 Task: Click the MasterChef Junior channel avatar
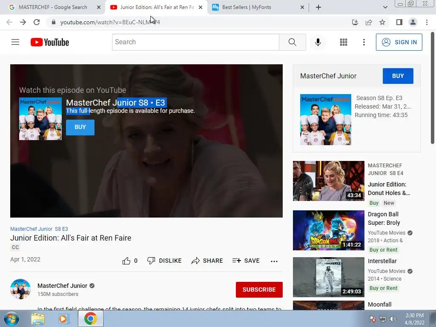[x=20, y=289]
